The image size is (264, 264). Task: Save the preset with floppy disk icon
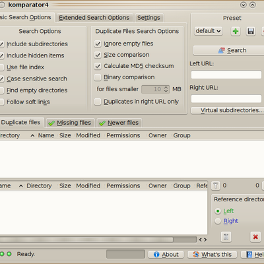251,31
